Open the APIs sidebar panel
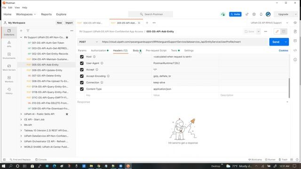This screenshot has width=301, height=169. [x=9, y=44]
